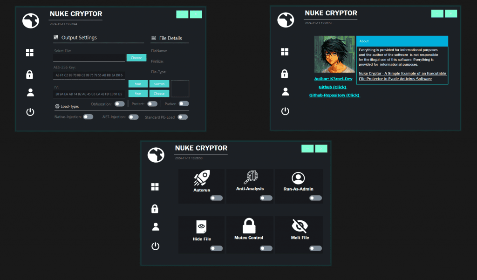This screenshot has width=477, height=280.
Task: Click the Mutex Control padlock icon
Action: (249, 226)
